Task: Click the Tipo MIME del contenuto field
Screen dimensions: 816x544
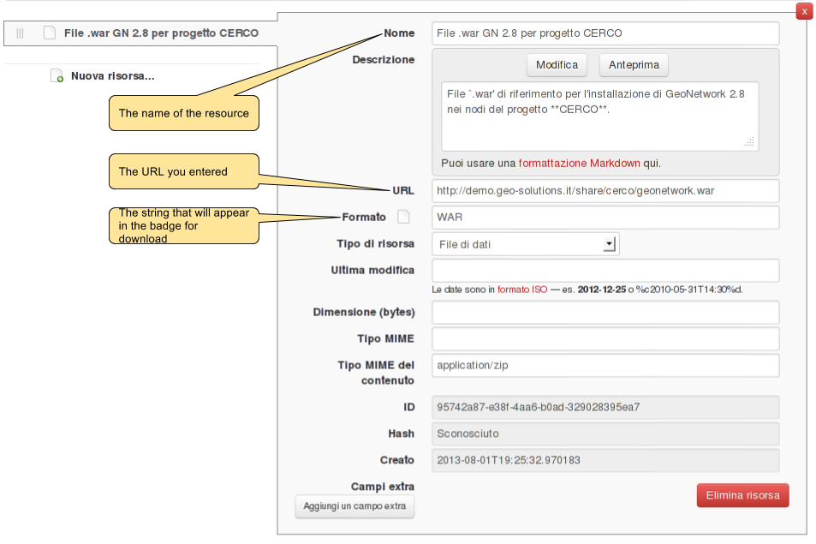Action: coord(605,366)
